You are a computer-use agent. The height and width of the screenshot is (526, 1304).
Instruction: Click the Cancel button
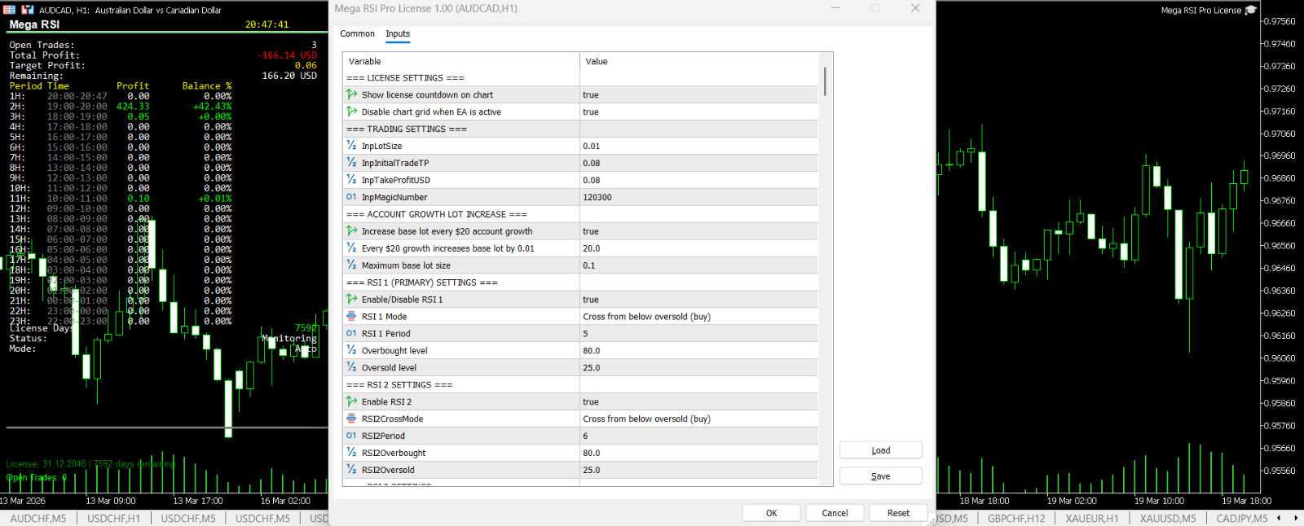(x=835, y=513)
